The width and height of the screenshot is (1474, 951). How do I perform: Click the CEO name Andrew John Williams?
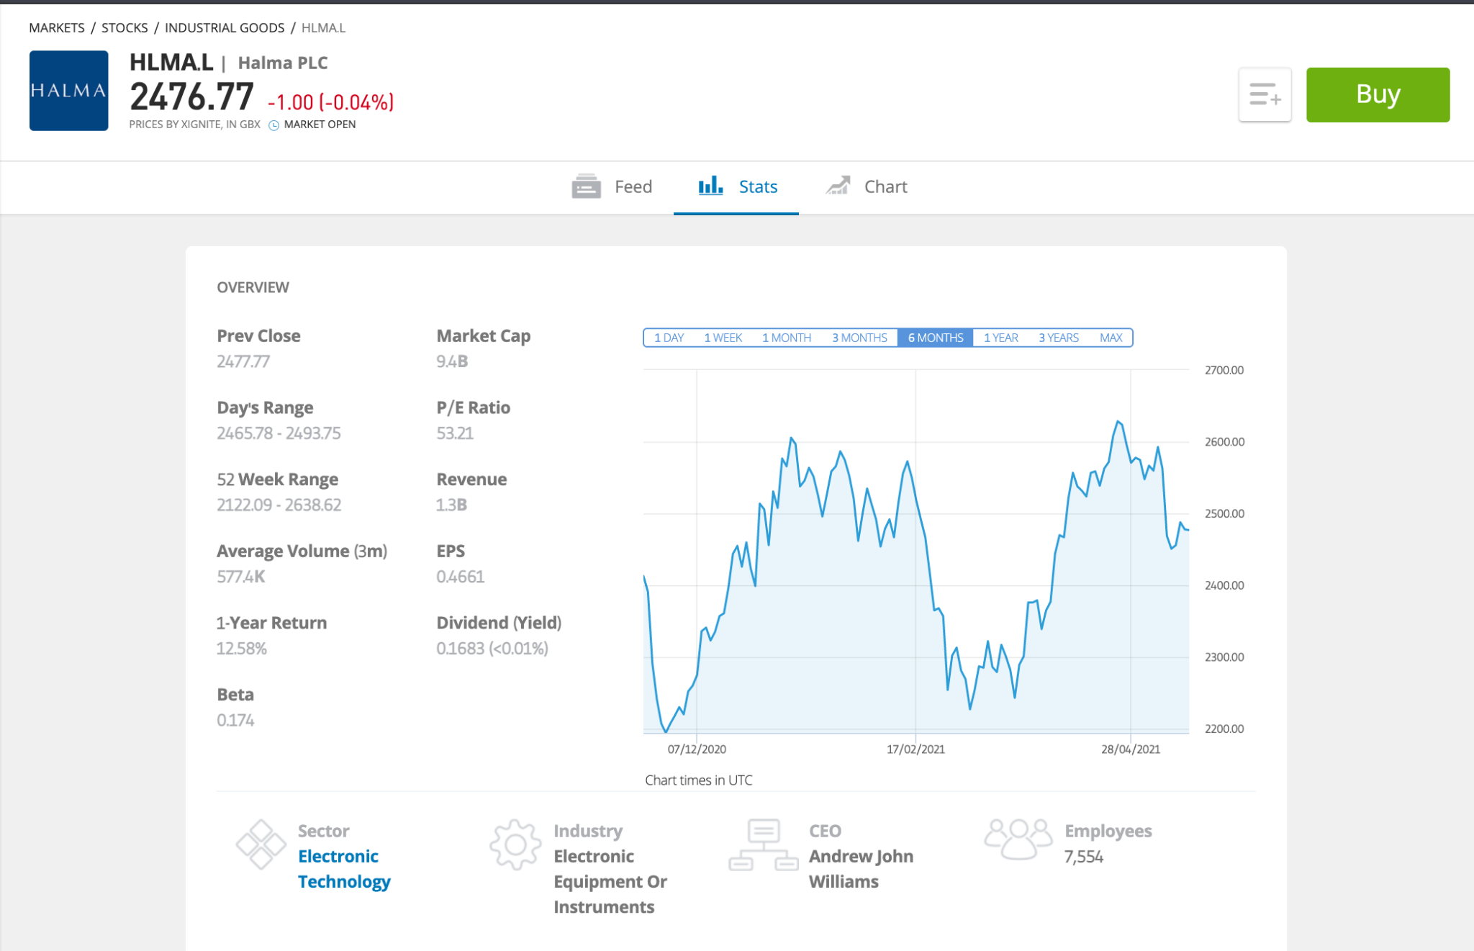pyautogui.click(x=861, y=869)
